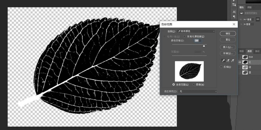The width and height of the screenshot is (261, 130).
Task: Switch to the 图层 tab
Action: click(x=242, y=51)
